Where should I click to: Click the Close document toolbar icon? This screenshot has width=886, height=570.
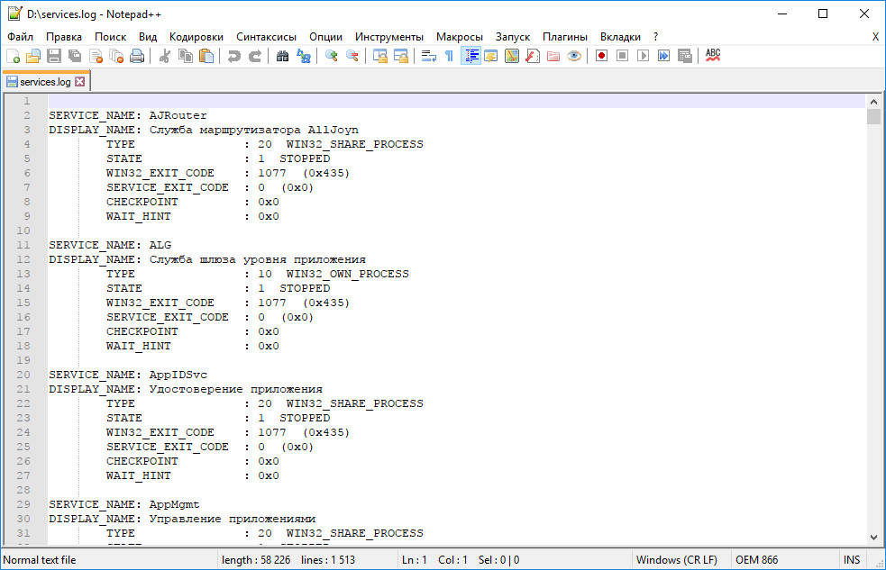(x=96, y=56)
